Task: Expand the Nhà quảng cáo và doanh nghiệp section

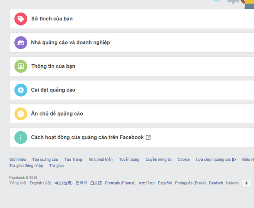Action: 132,43
